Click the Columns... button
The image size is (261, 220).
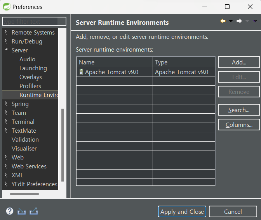coord(239,125)
